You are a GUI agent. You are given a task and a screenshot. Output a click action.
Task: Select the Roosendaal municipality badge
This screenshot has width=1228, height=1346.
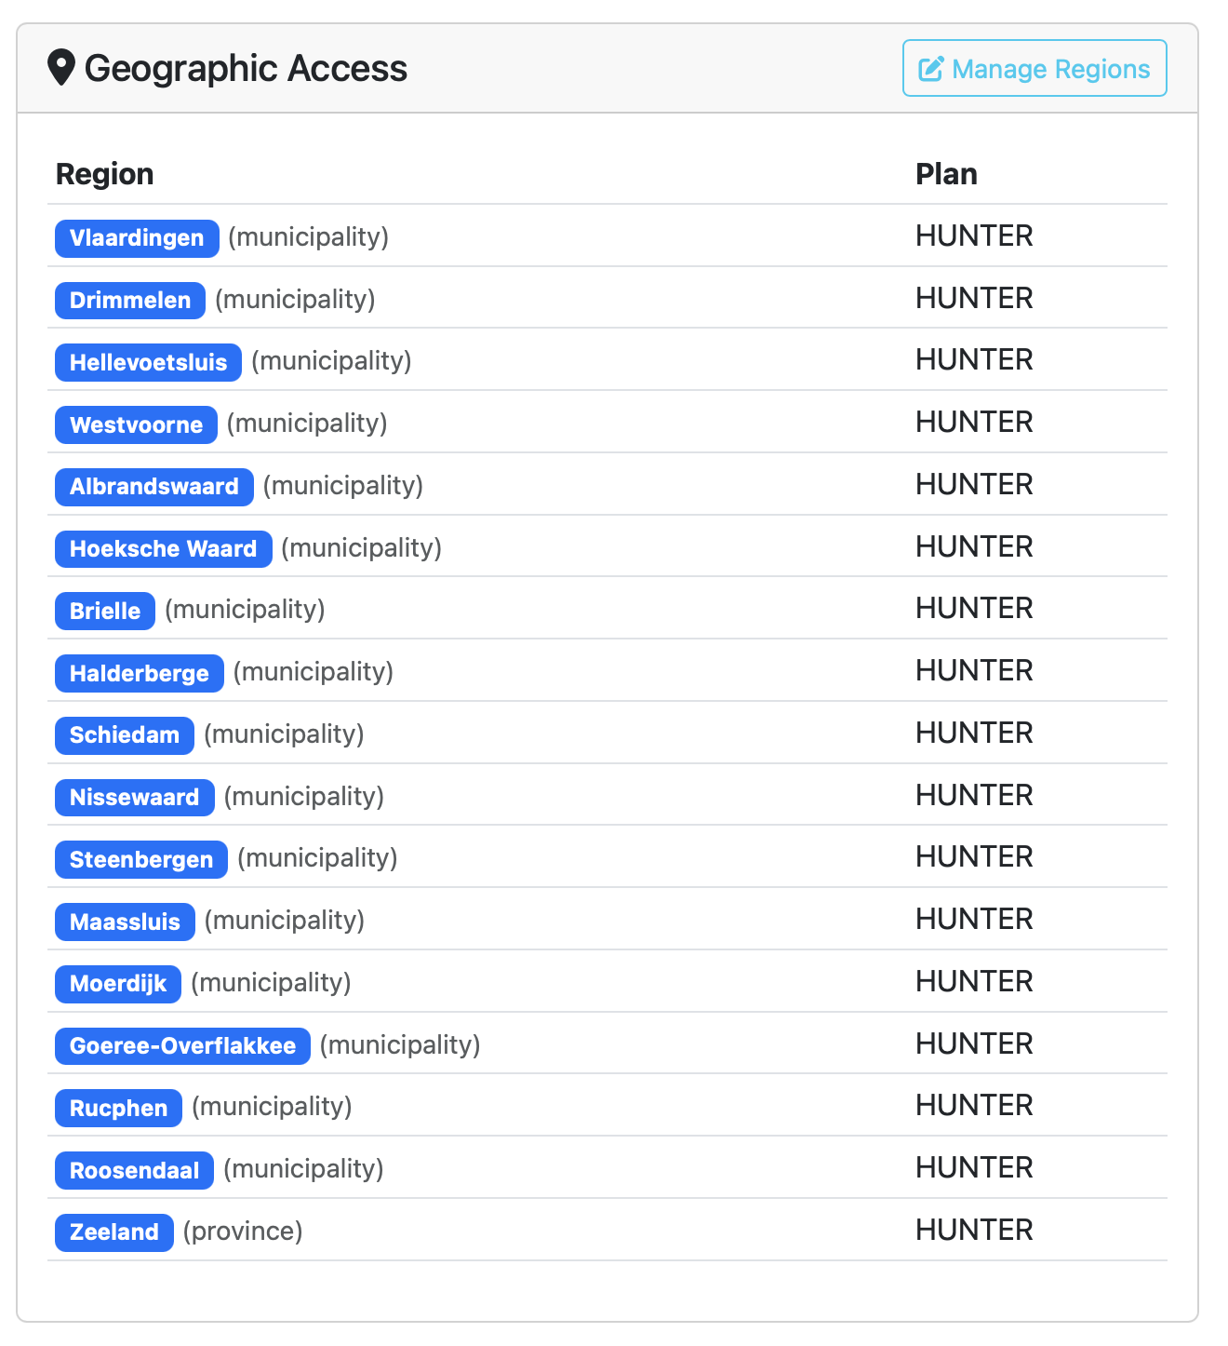[x=134, y=1171]
